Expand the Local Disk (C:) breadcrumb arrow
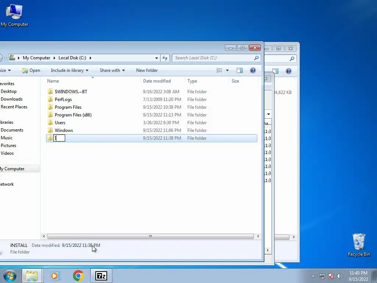377x283 pixels. [91, 58]
